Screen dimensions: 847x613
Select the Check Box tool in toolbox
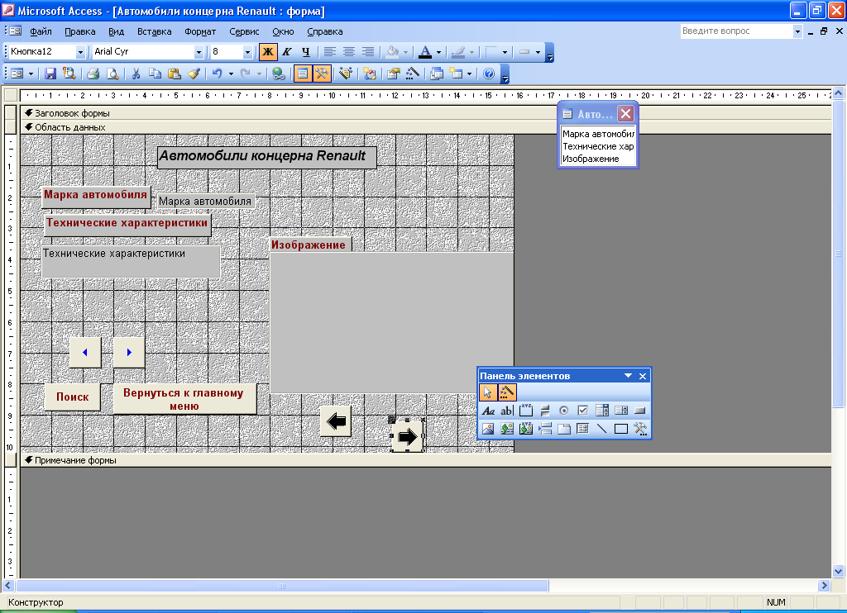click(583, 411)
